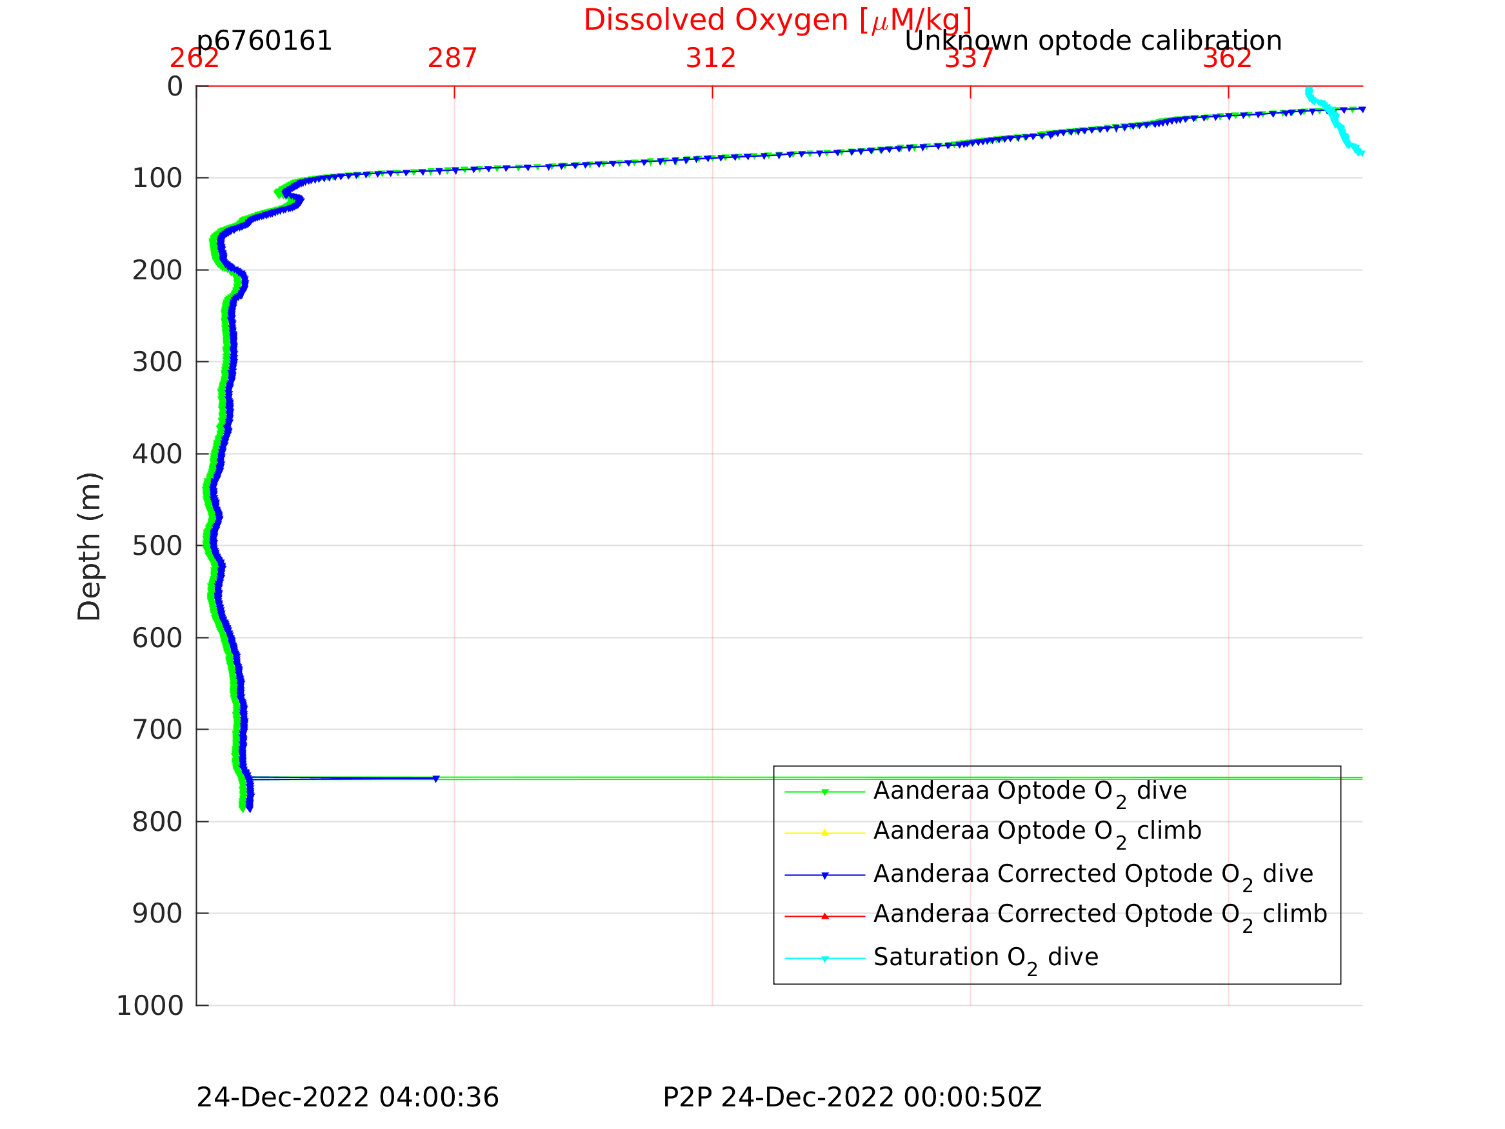Click legend entry 'Aanderaa Corrected Optode O2 climb'

pos(1100,916)
